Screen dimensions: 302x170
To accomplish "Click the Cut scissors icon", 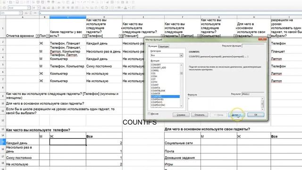I will click(59, 2).
